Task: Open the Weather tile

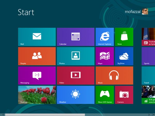Action: [x=76, y=95]
